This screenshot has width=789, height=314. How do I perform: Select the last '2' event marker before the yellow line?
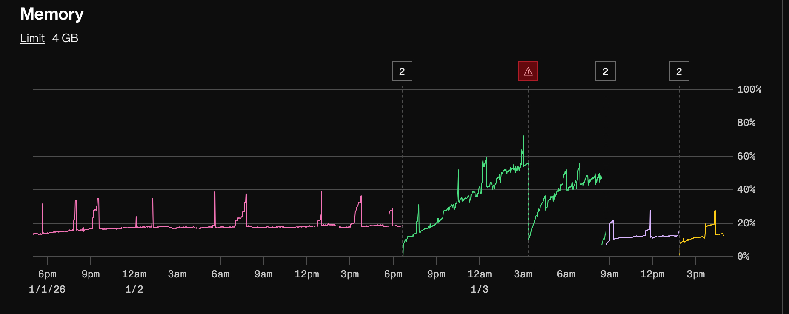pyautogui.click(x=679, y=71)
